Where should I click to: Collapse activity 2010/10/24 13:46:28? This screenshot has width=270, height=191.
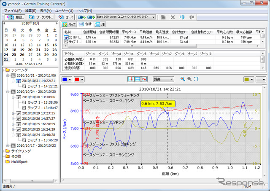click(x=13, y=135)
